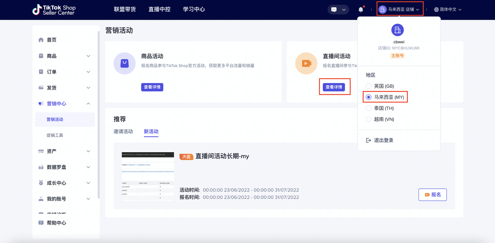Image resolution: width=495 pixels, height=243 pixels.
Task: Open the 简体中文 language dropdown
Action: pos(448,9)
